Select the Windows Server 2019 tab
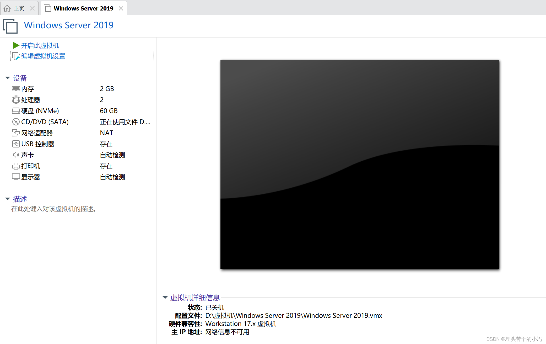The width and height of the screenshot is (546, 344). [x=83, y=8]
